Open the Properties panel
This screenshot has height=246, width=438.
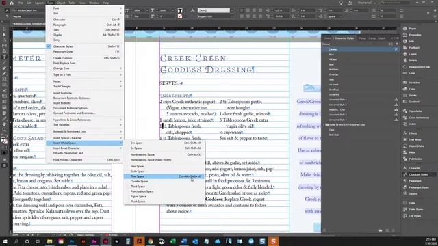point(412,35)
